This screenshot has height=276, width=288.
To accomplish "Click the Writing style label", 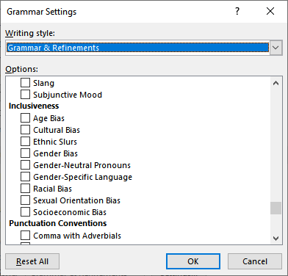I will click(x=30, y=33).
